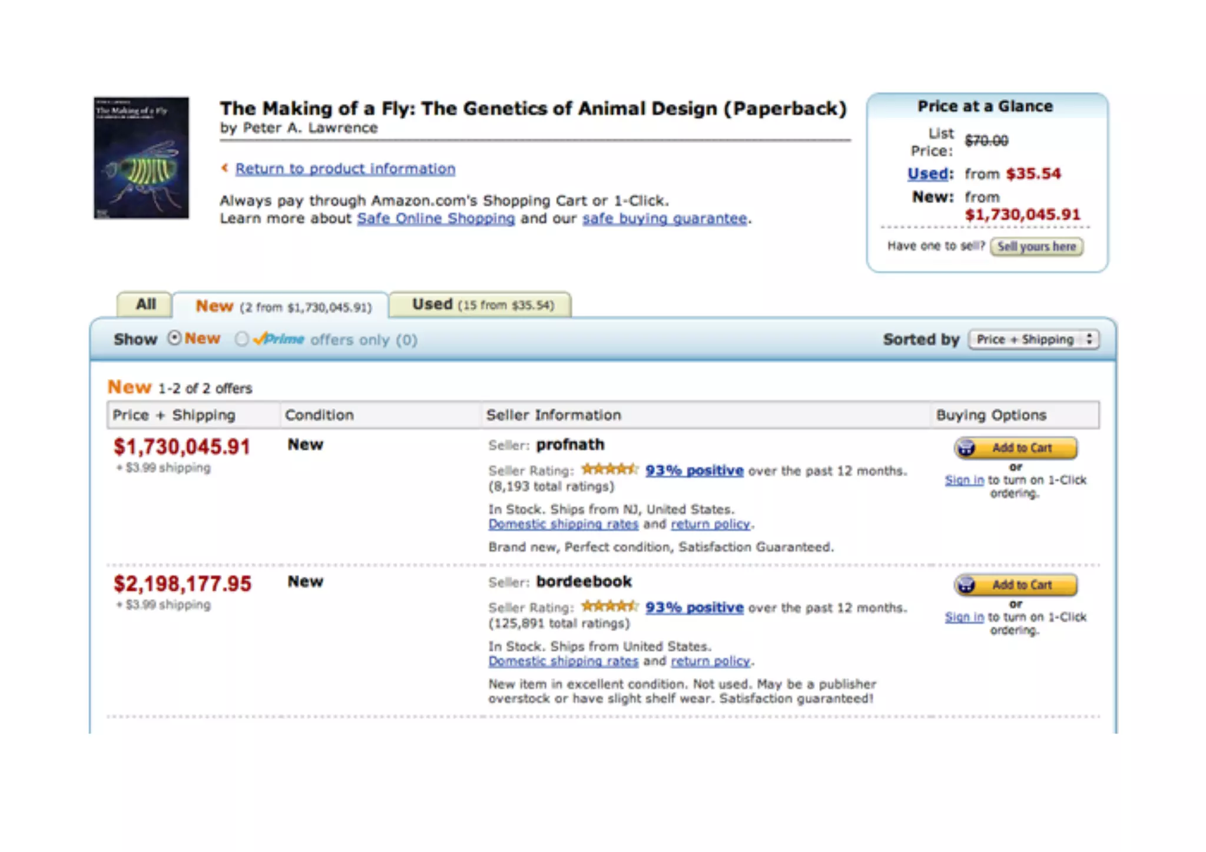Click the orange back arrow beside Return link
1206x852 pixels.
tap(224, 168)
